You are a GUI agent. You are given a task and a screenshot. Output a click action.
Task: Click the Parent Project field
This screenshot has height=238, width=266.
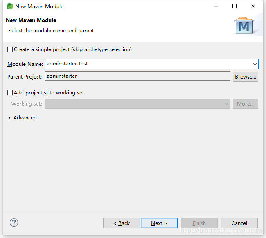(x=138, y=76)
